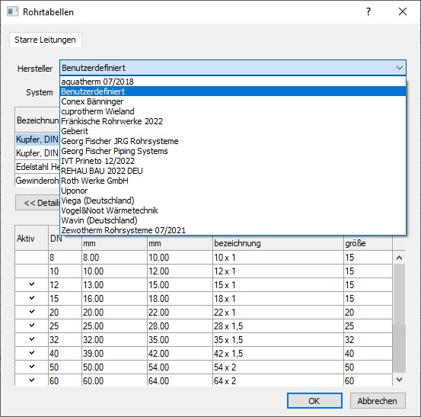Select Georg Fischer JRG Rohrsysteme
The image size is (421, 417).
click(233, 141)
